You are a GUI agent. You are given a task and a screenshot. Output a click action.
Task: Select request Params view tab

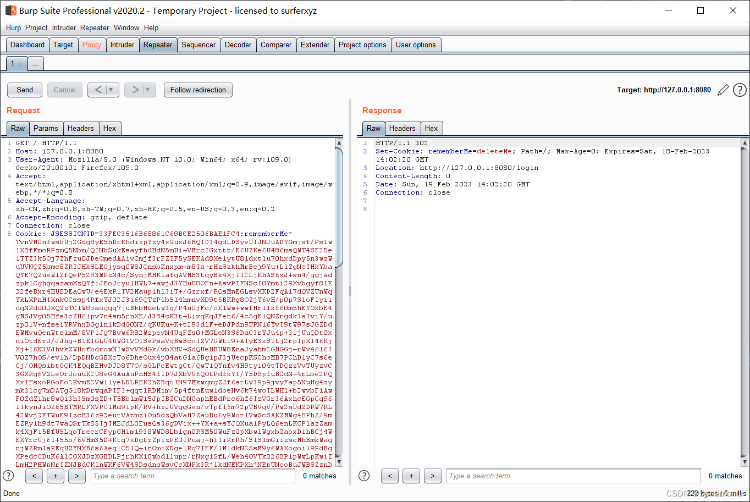coord(46,128)
